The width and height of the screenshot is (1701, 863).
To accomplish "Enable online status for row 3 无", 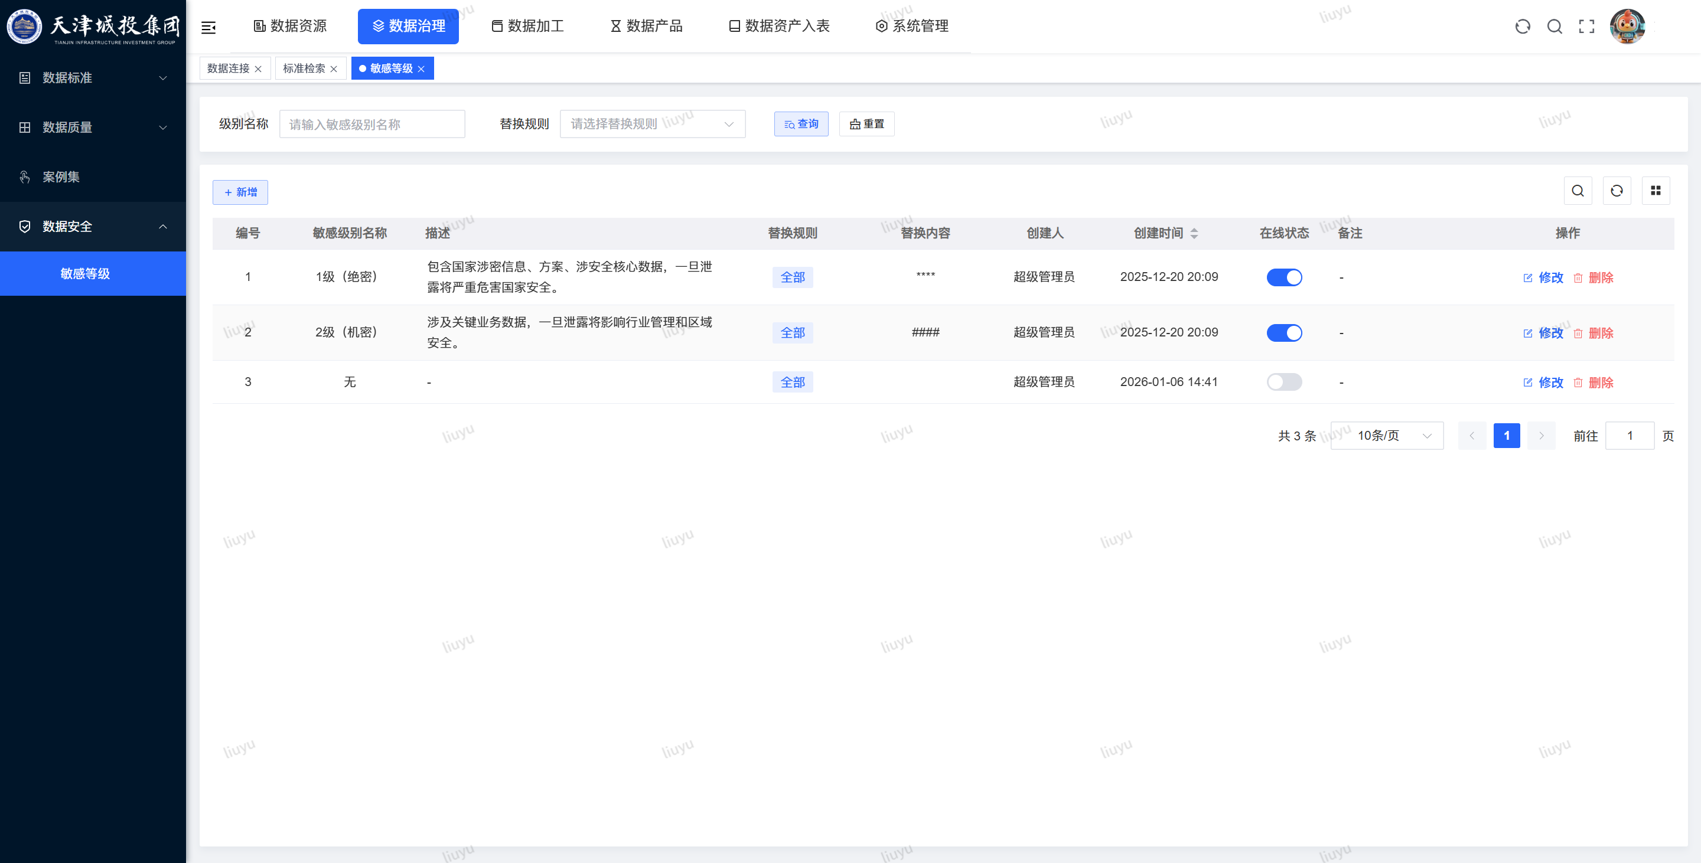I will coord(1285,382).
